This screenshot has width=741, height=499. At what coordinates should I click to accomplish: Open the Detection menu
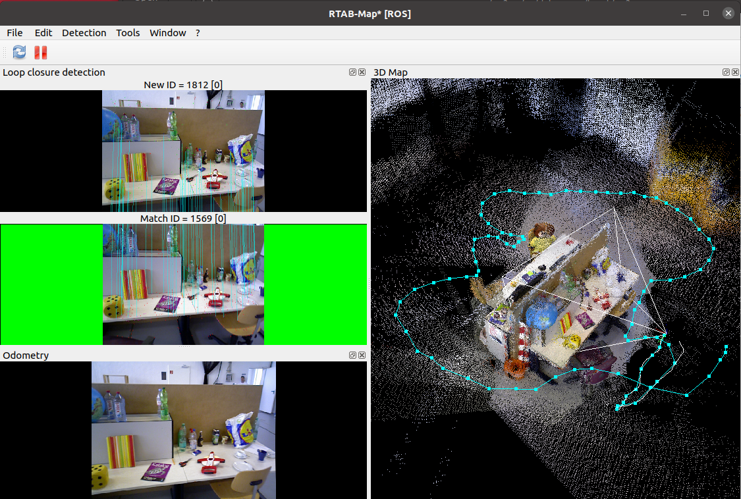pyautogui.click(x=84, y=33)
